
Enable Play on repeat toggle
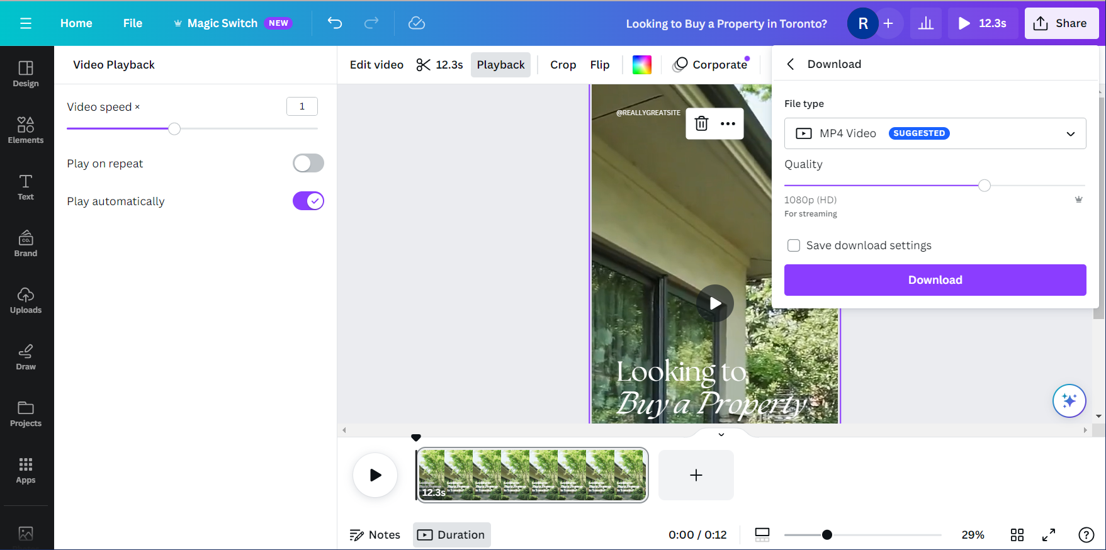[x=308, y=164]
